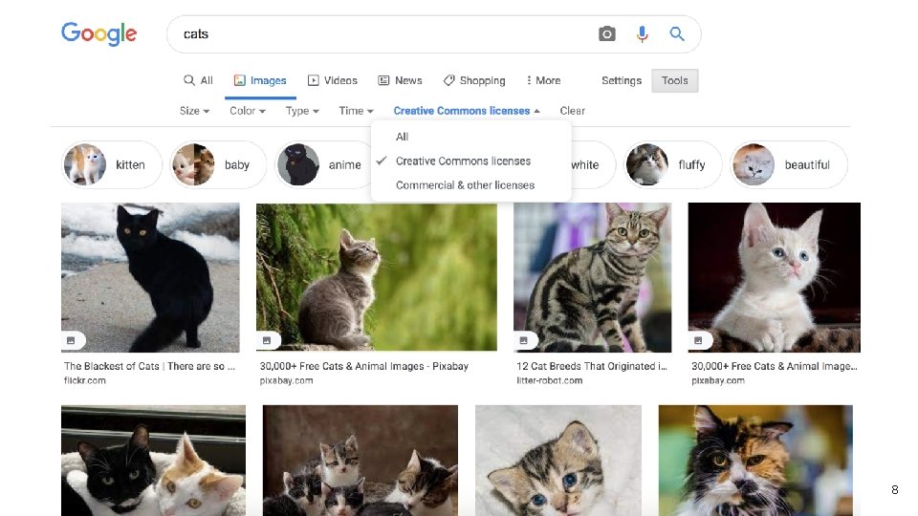918x516 pixels.
Task: Open '12 Cat Breeds That Originated' title
Action: pos(591,366)
